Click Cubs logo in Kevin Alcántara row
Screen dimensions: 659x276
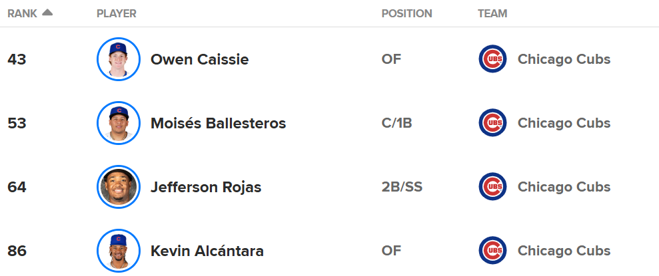tap(492, 251)
